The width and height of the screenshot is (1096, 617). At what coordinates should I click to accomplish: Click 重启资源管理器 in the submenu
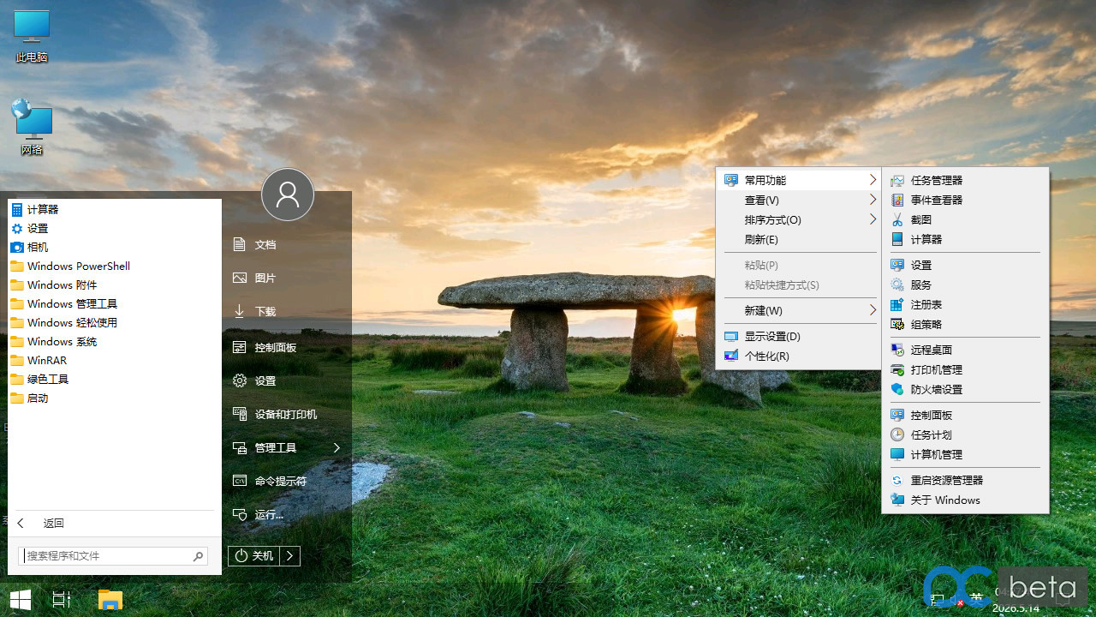point(965,480)
